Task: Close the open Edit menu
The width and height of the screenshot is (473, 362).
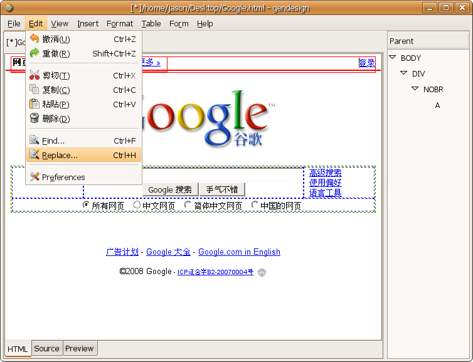Action: 36,24
